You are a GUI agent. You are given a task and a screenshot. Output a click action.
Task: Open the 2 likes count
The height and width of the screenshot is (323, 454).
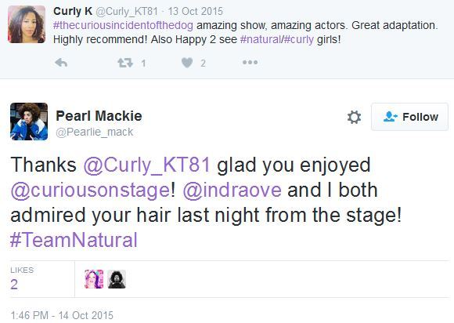tap(14, 284)
